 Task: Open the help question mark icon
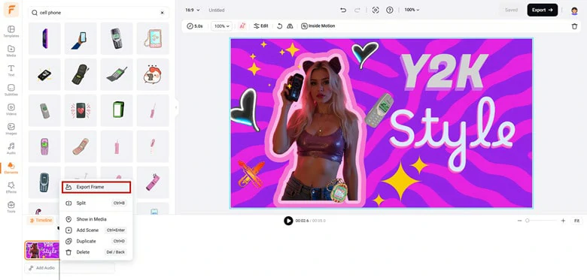(x=390, y=10)
